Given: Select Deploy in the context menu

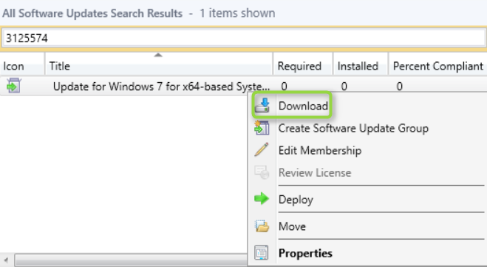Looking at the screenshot, I should [296, 199].
